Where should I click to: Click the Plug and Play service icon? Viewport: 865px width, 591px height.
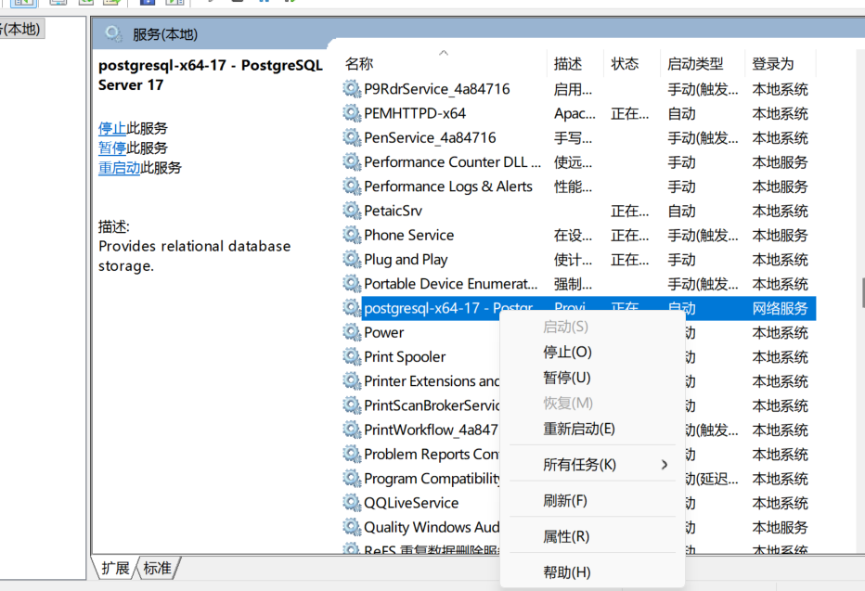click(352, 259)
